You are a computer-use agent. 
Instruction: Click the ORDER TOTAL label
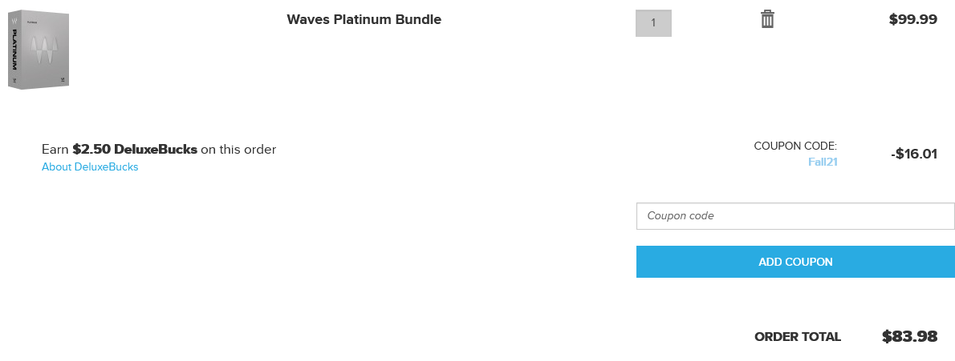tap(798, 337)
